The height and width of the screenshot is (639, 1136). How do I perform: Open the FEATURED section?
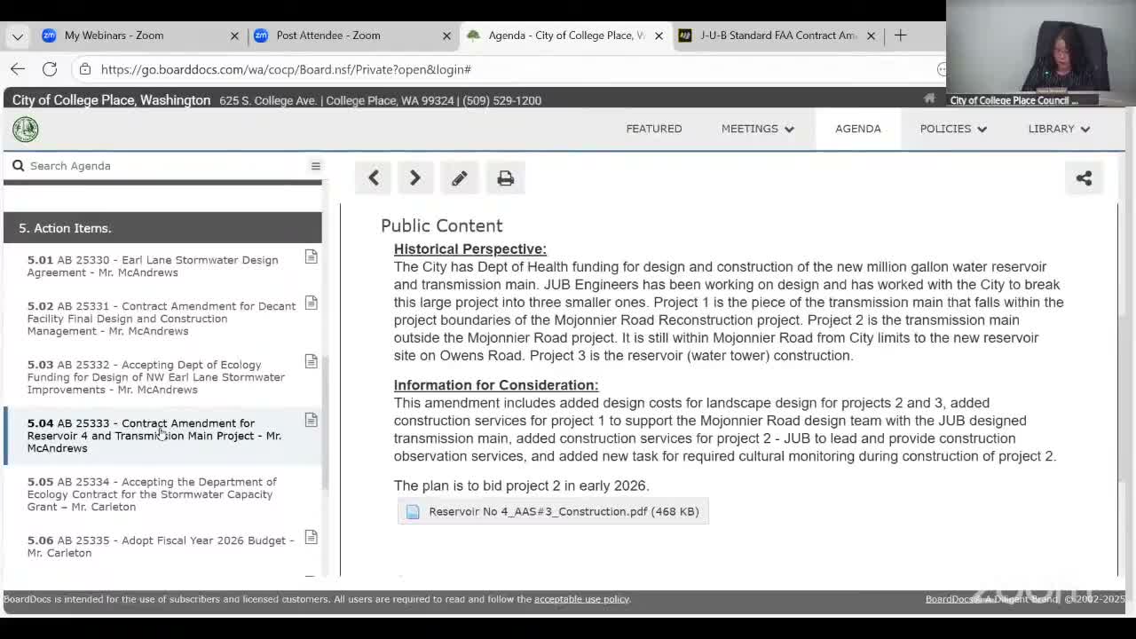[x=654, y=129]
